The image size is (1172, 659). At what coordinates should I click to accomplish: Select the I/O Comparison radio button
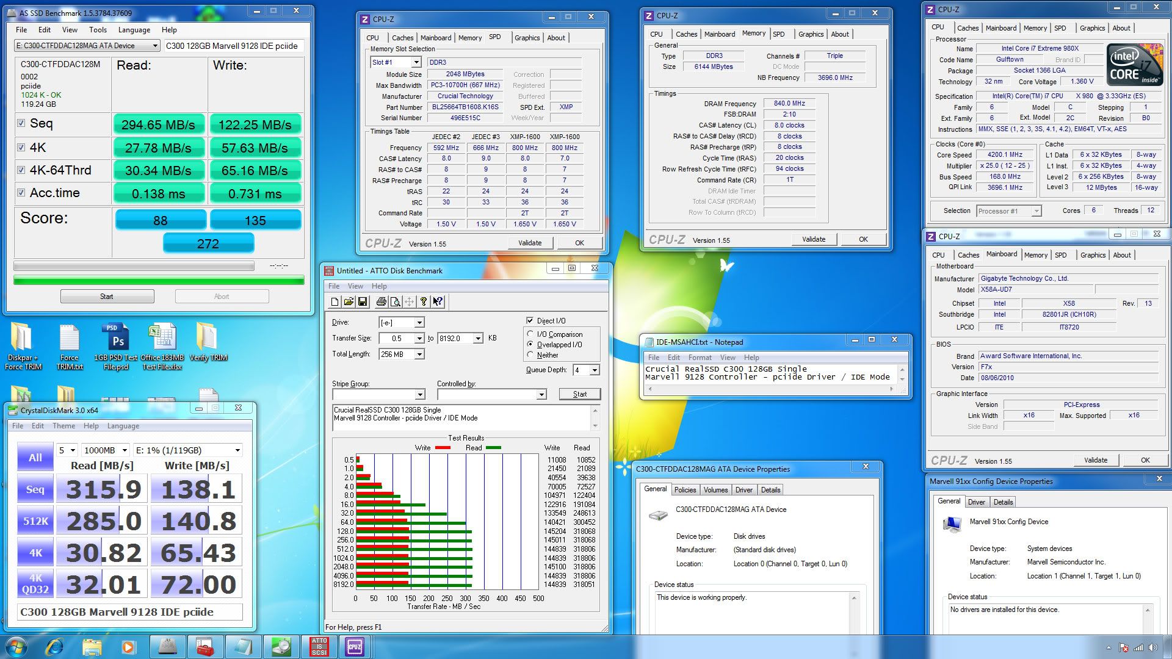point(530,334)
